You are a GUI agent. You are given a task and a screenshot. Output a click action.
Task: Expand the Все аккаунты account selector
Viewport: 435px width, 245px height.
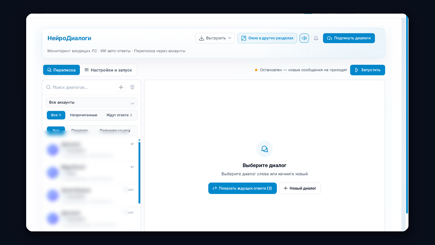point(92,102)
